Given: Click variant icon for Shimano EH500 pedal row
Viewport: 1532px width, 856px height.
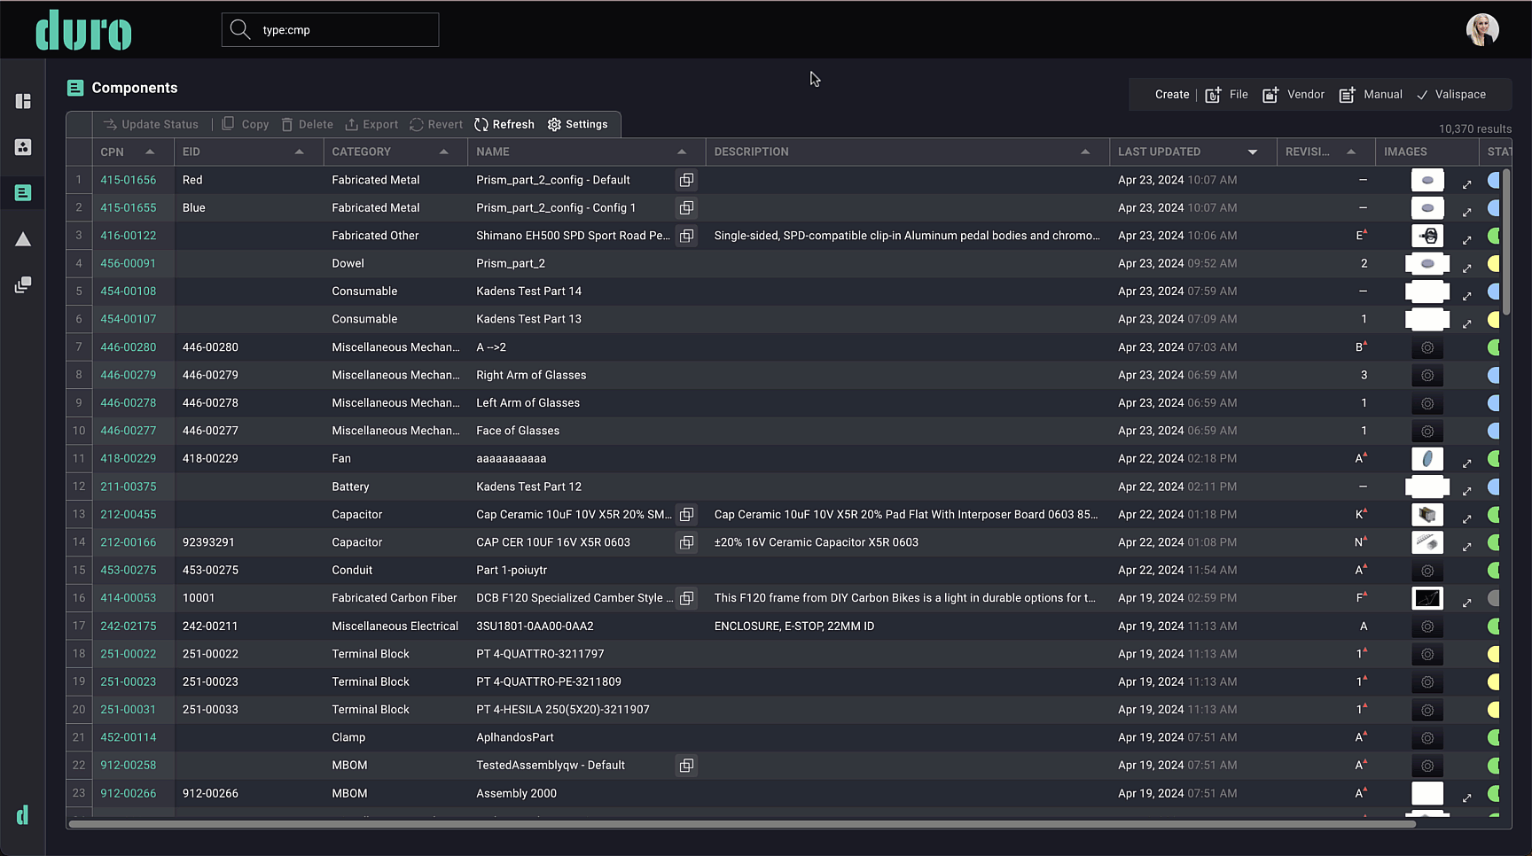Looking at the screenshot, I should click(686, 236).
